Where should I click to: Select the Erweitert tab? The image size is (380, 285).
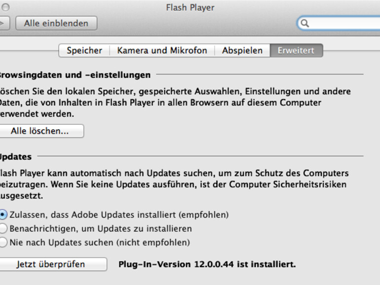pos(296,51)
